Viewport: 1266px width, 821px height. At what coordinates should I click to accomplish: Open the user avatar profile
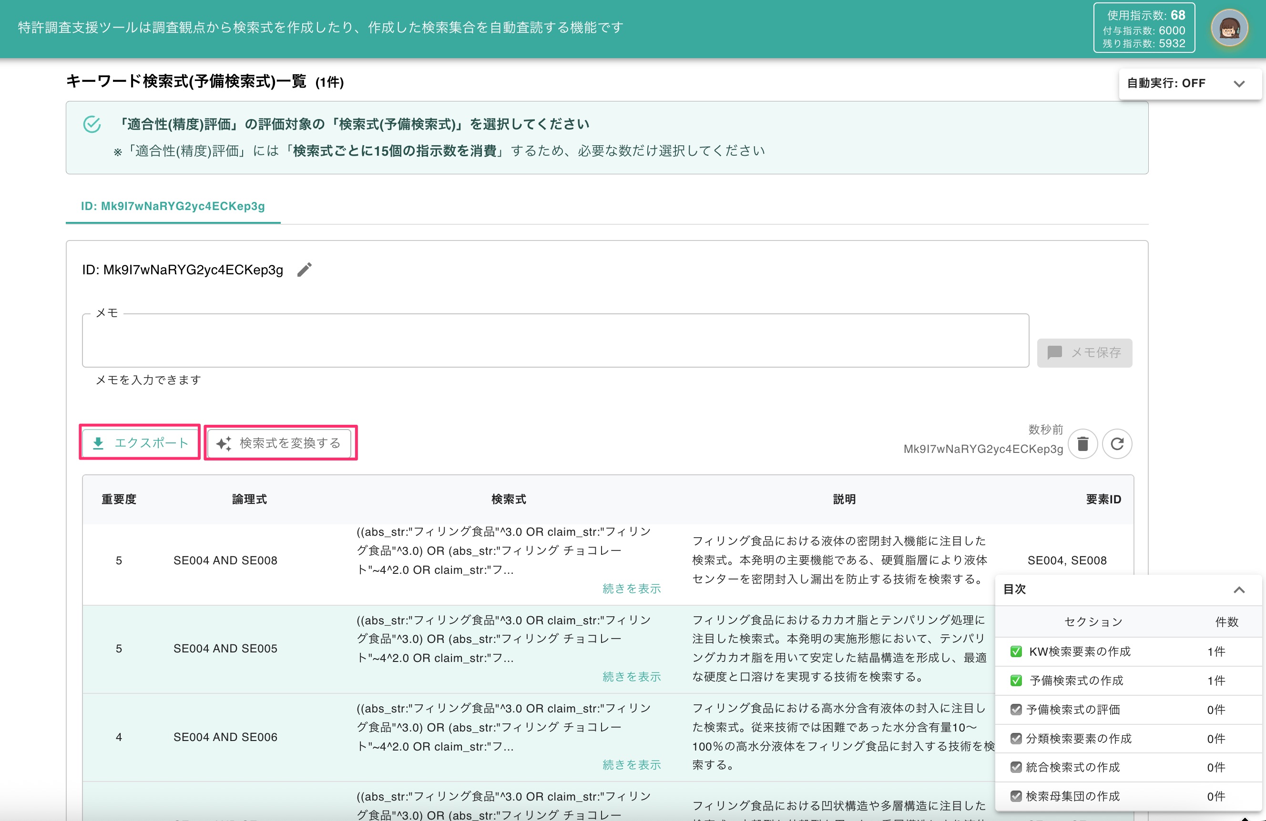point(1229,27)
